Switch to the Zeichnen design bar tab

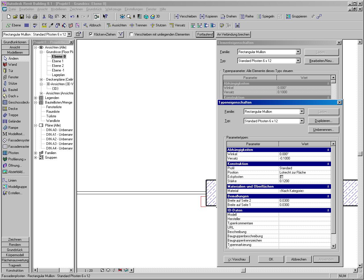pyautogui.click(x=15, y=240)
